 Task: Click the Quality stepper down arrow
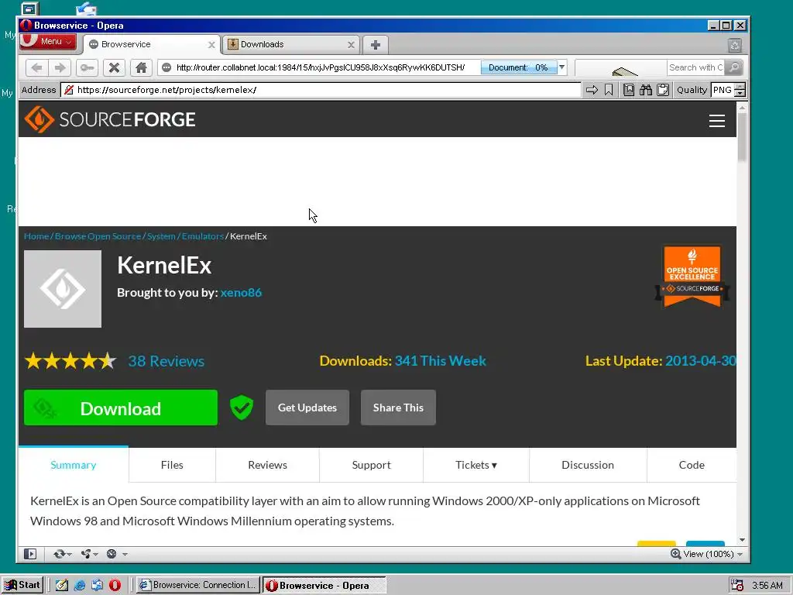point(740,94)
